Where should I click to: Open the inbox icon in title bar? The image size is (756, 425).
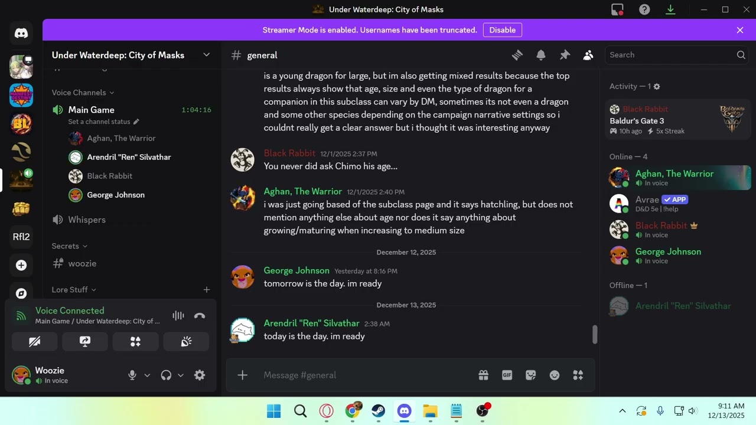[617, 9]
